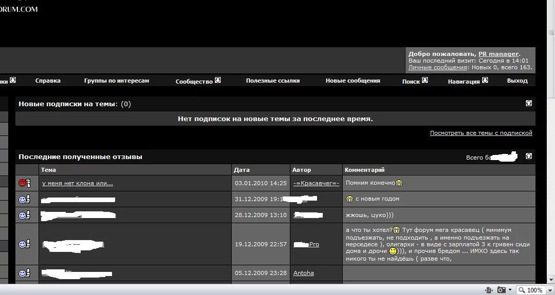
Task: Click comment 'жжошь, цуко)))'
Action: pyautogui.click(x=369, y=215)
